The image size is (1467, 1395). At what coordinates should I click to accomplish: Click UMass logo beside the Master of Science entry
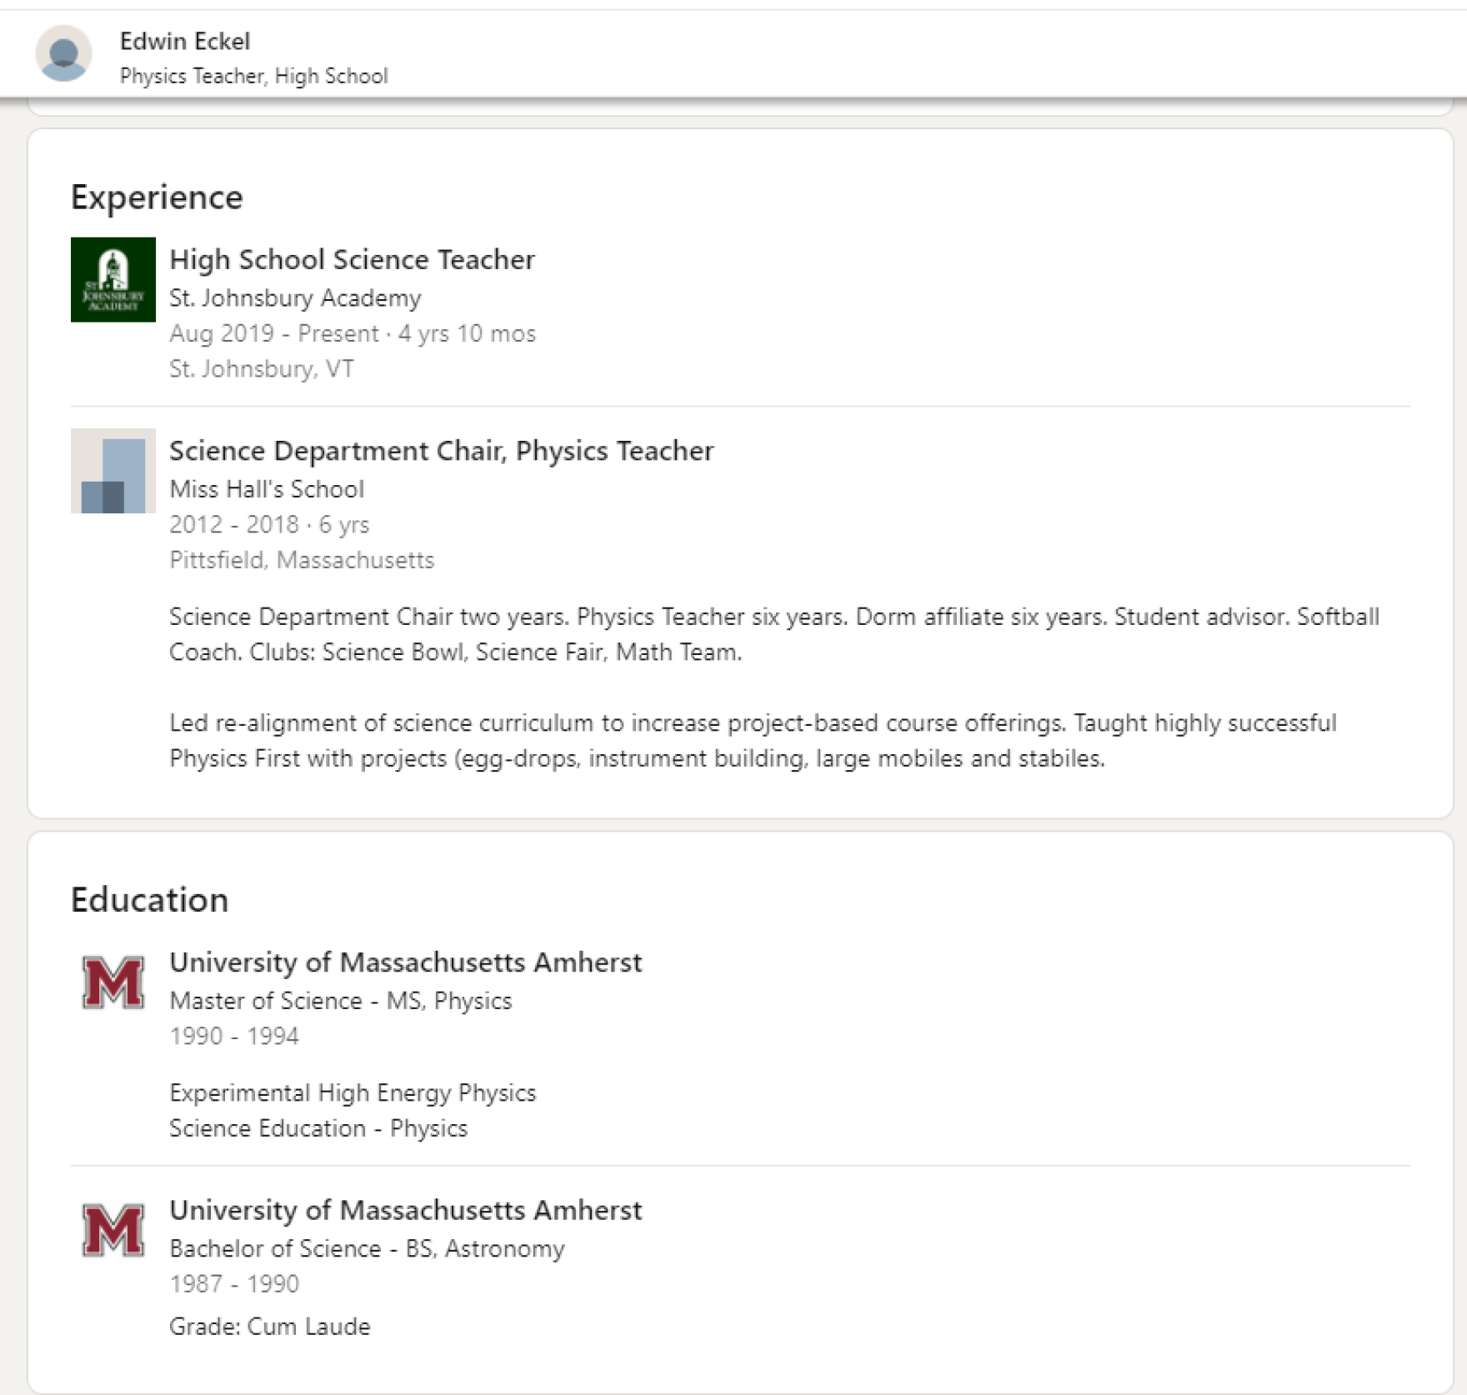[x=113, y=982]
